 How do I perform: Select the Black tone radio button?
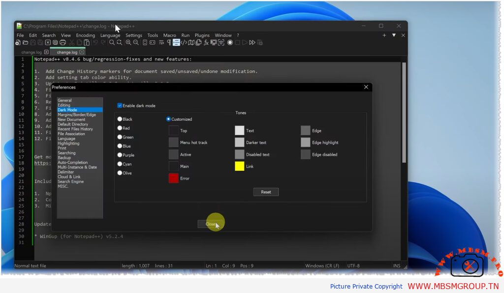120,119
